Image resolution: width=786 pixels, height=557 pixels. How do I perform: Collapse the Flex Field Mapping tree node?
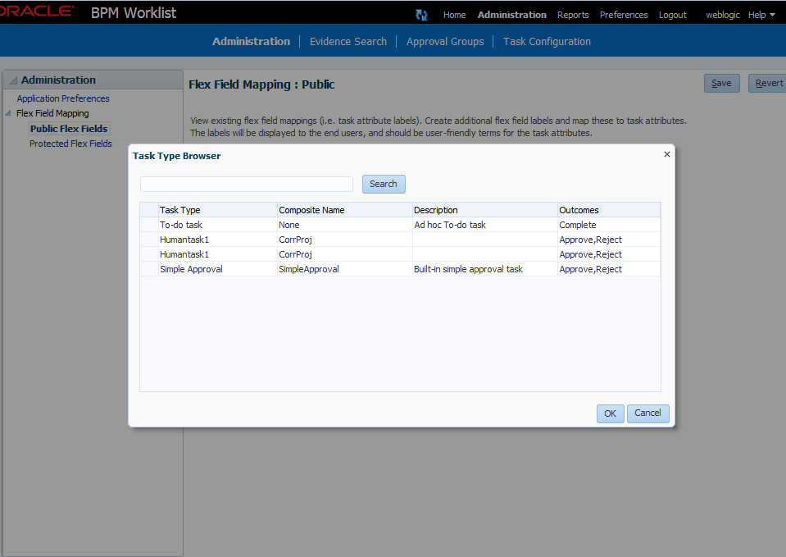pos(8,113)
